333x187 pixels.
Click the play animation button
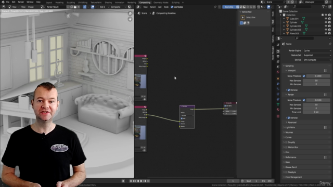[141, 181]
